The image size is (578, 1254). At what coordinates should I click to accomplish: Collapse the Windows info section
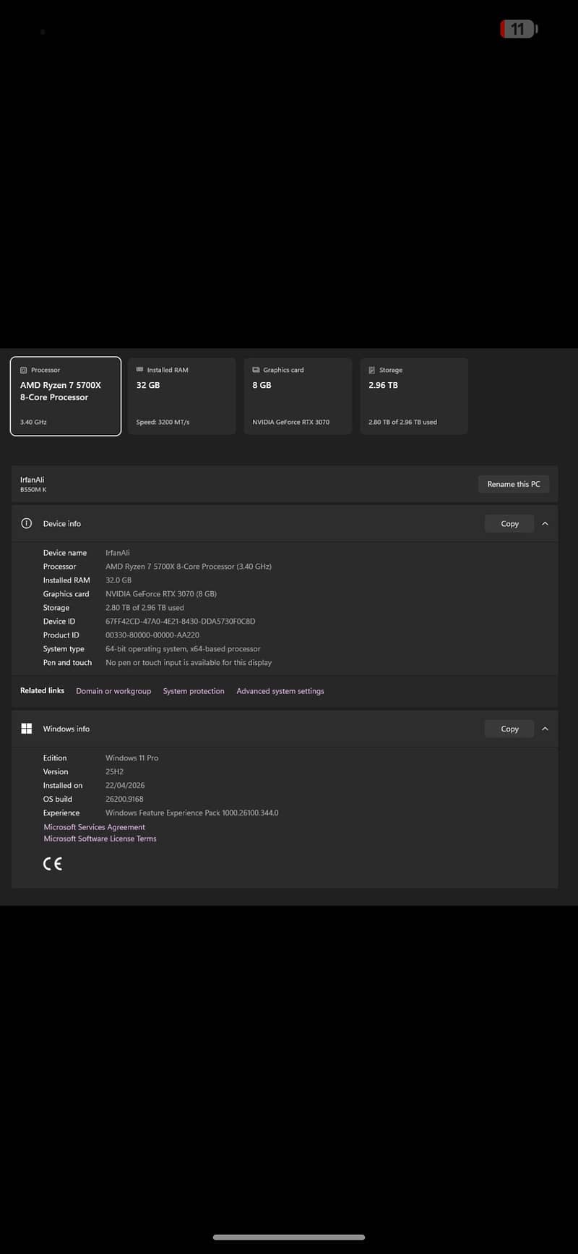click(545, 729)
